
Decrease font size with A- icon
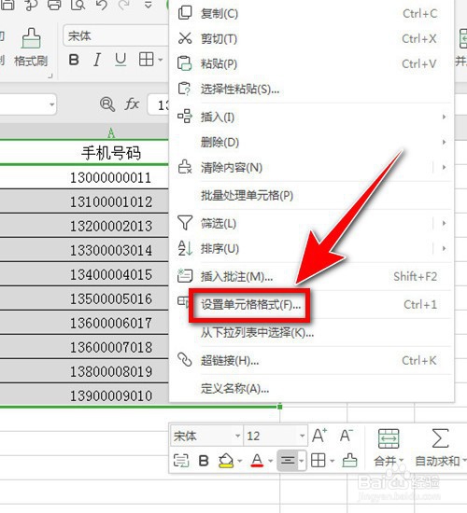[347, 436]
